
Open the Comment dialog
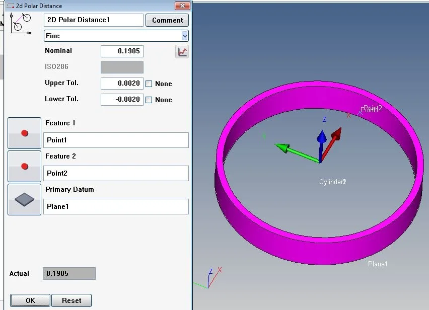coord(167,20)
